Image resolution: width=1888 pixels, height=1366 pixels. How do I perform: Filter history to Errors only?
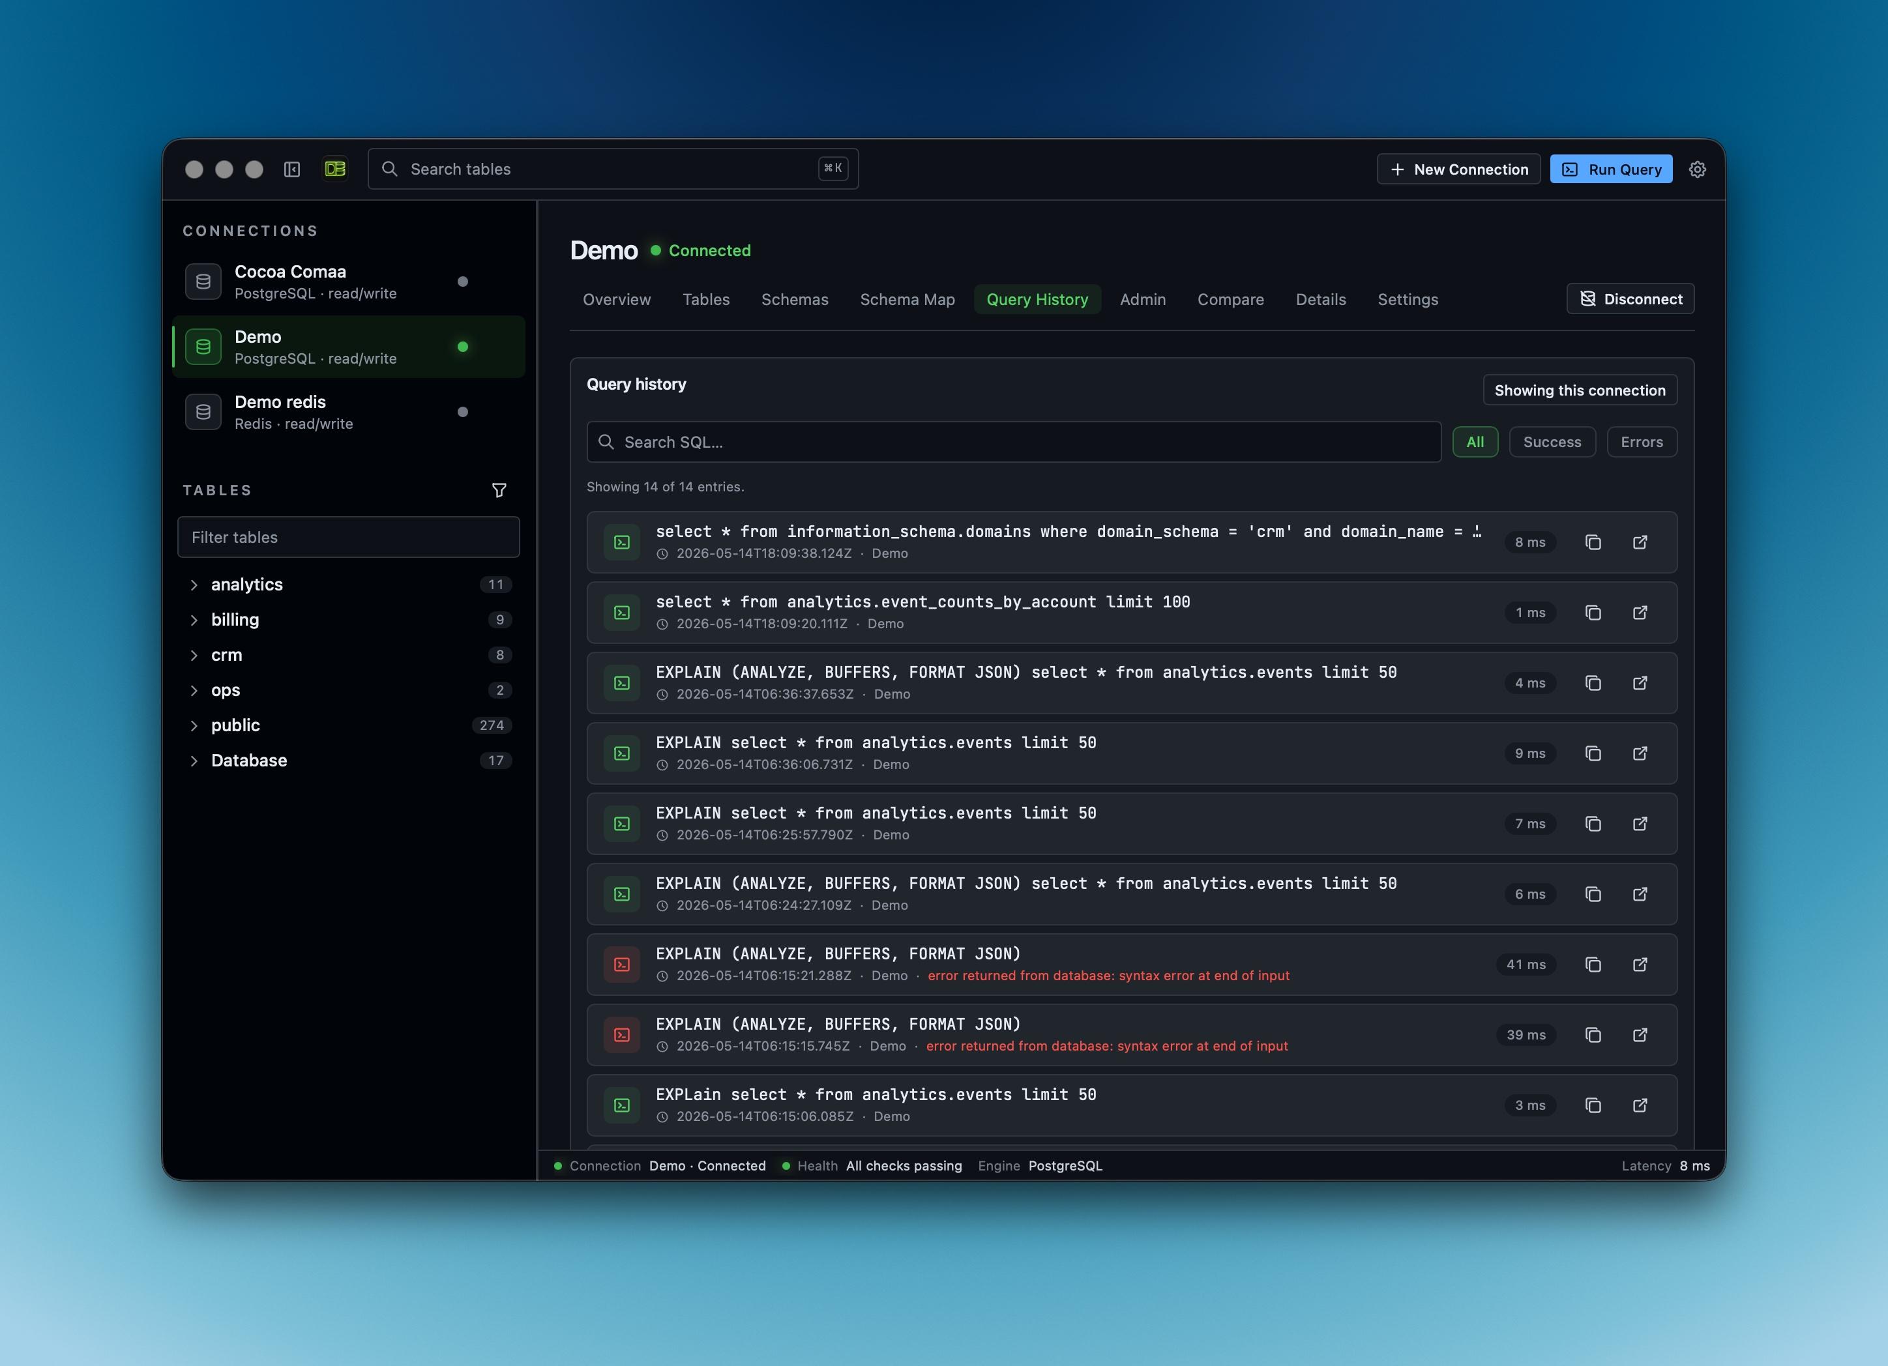1642,442
